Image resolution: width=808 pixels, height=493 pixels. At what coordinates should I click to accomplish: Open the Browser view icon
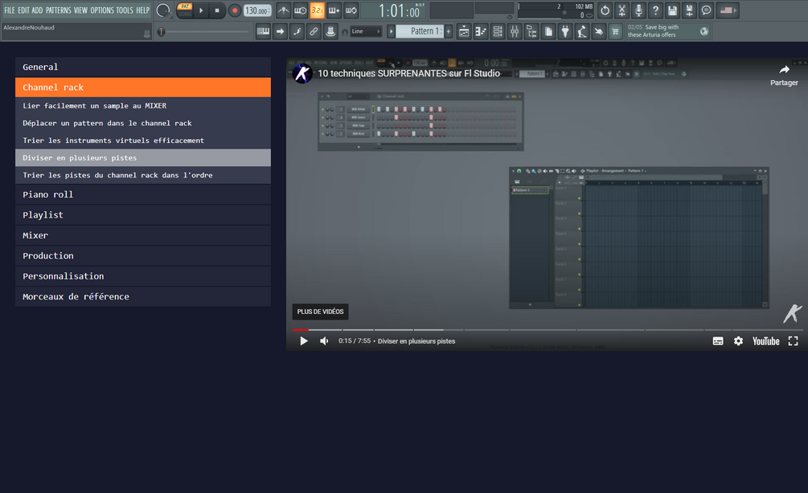point(531,31)
